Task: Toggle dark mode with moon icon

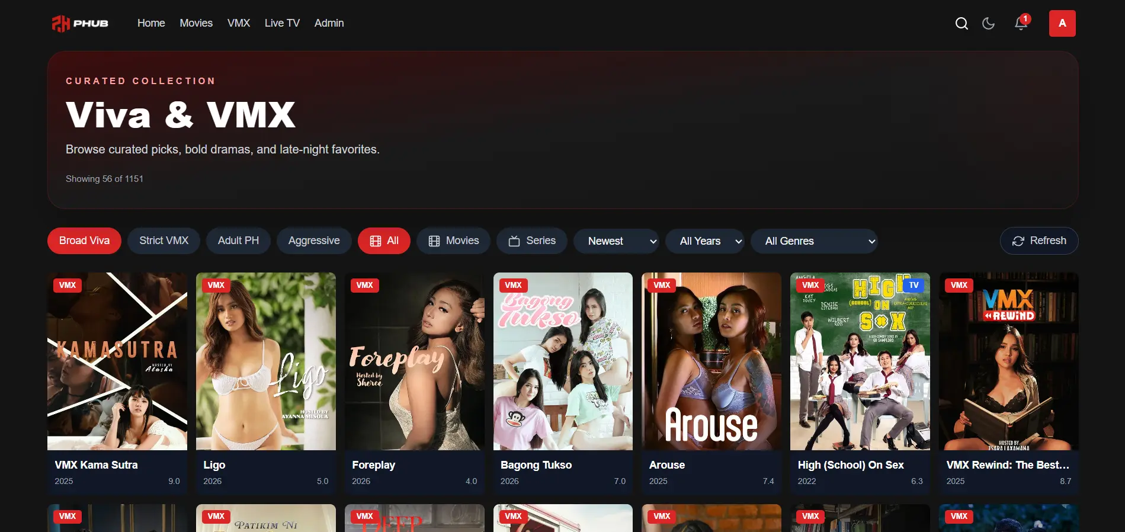Action: point(988,24)
